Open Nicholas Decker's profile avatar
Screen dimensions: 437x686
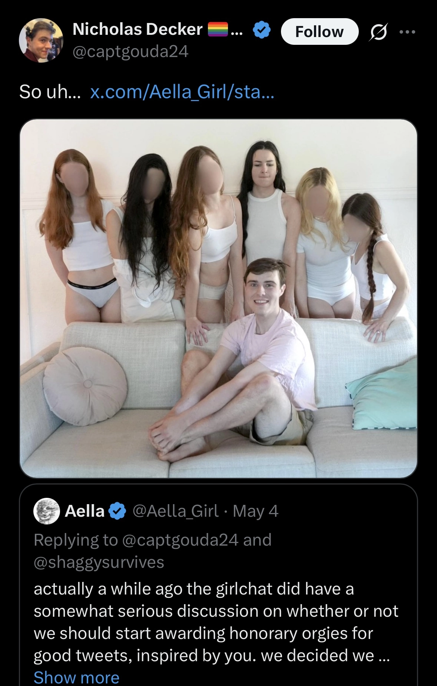coord(41,40)
